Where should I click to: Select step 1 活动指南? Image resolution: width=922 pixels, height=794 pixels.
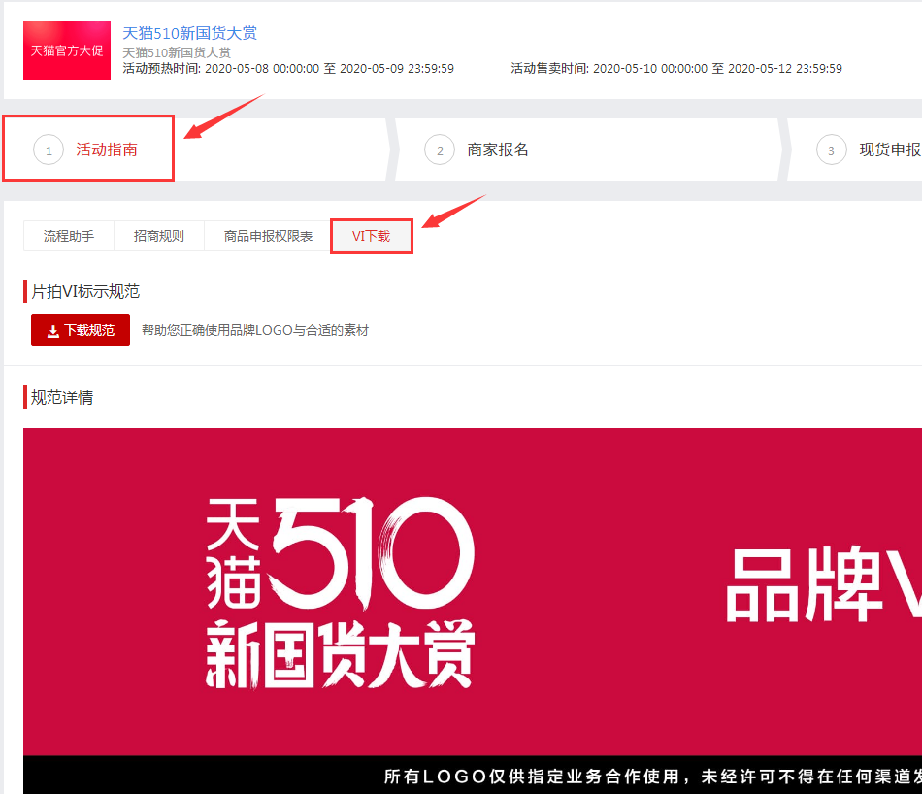[107, 149]
